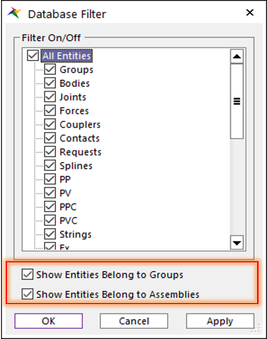
Task: Uncheck the All Entities checkbox
Action: [x=33, y=56]
